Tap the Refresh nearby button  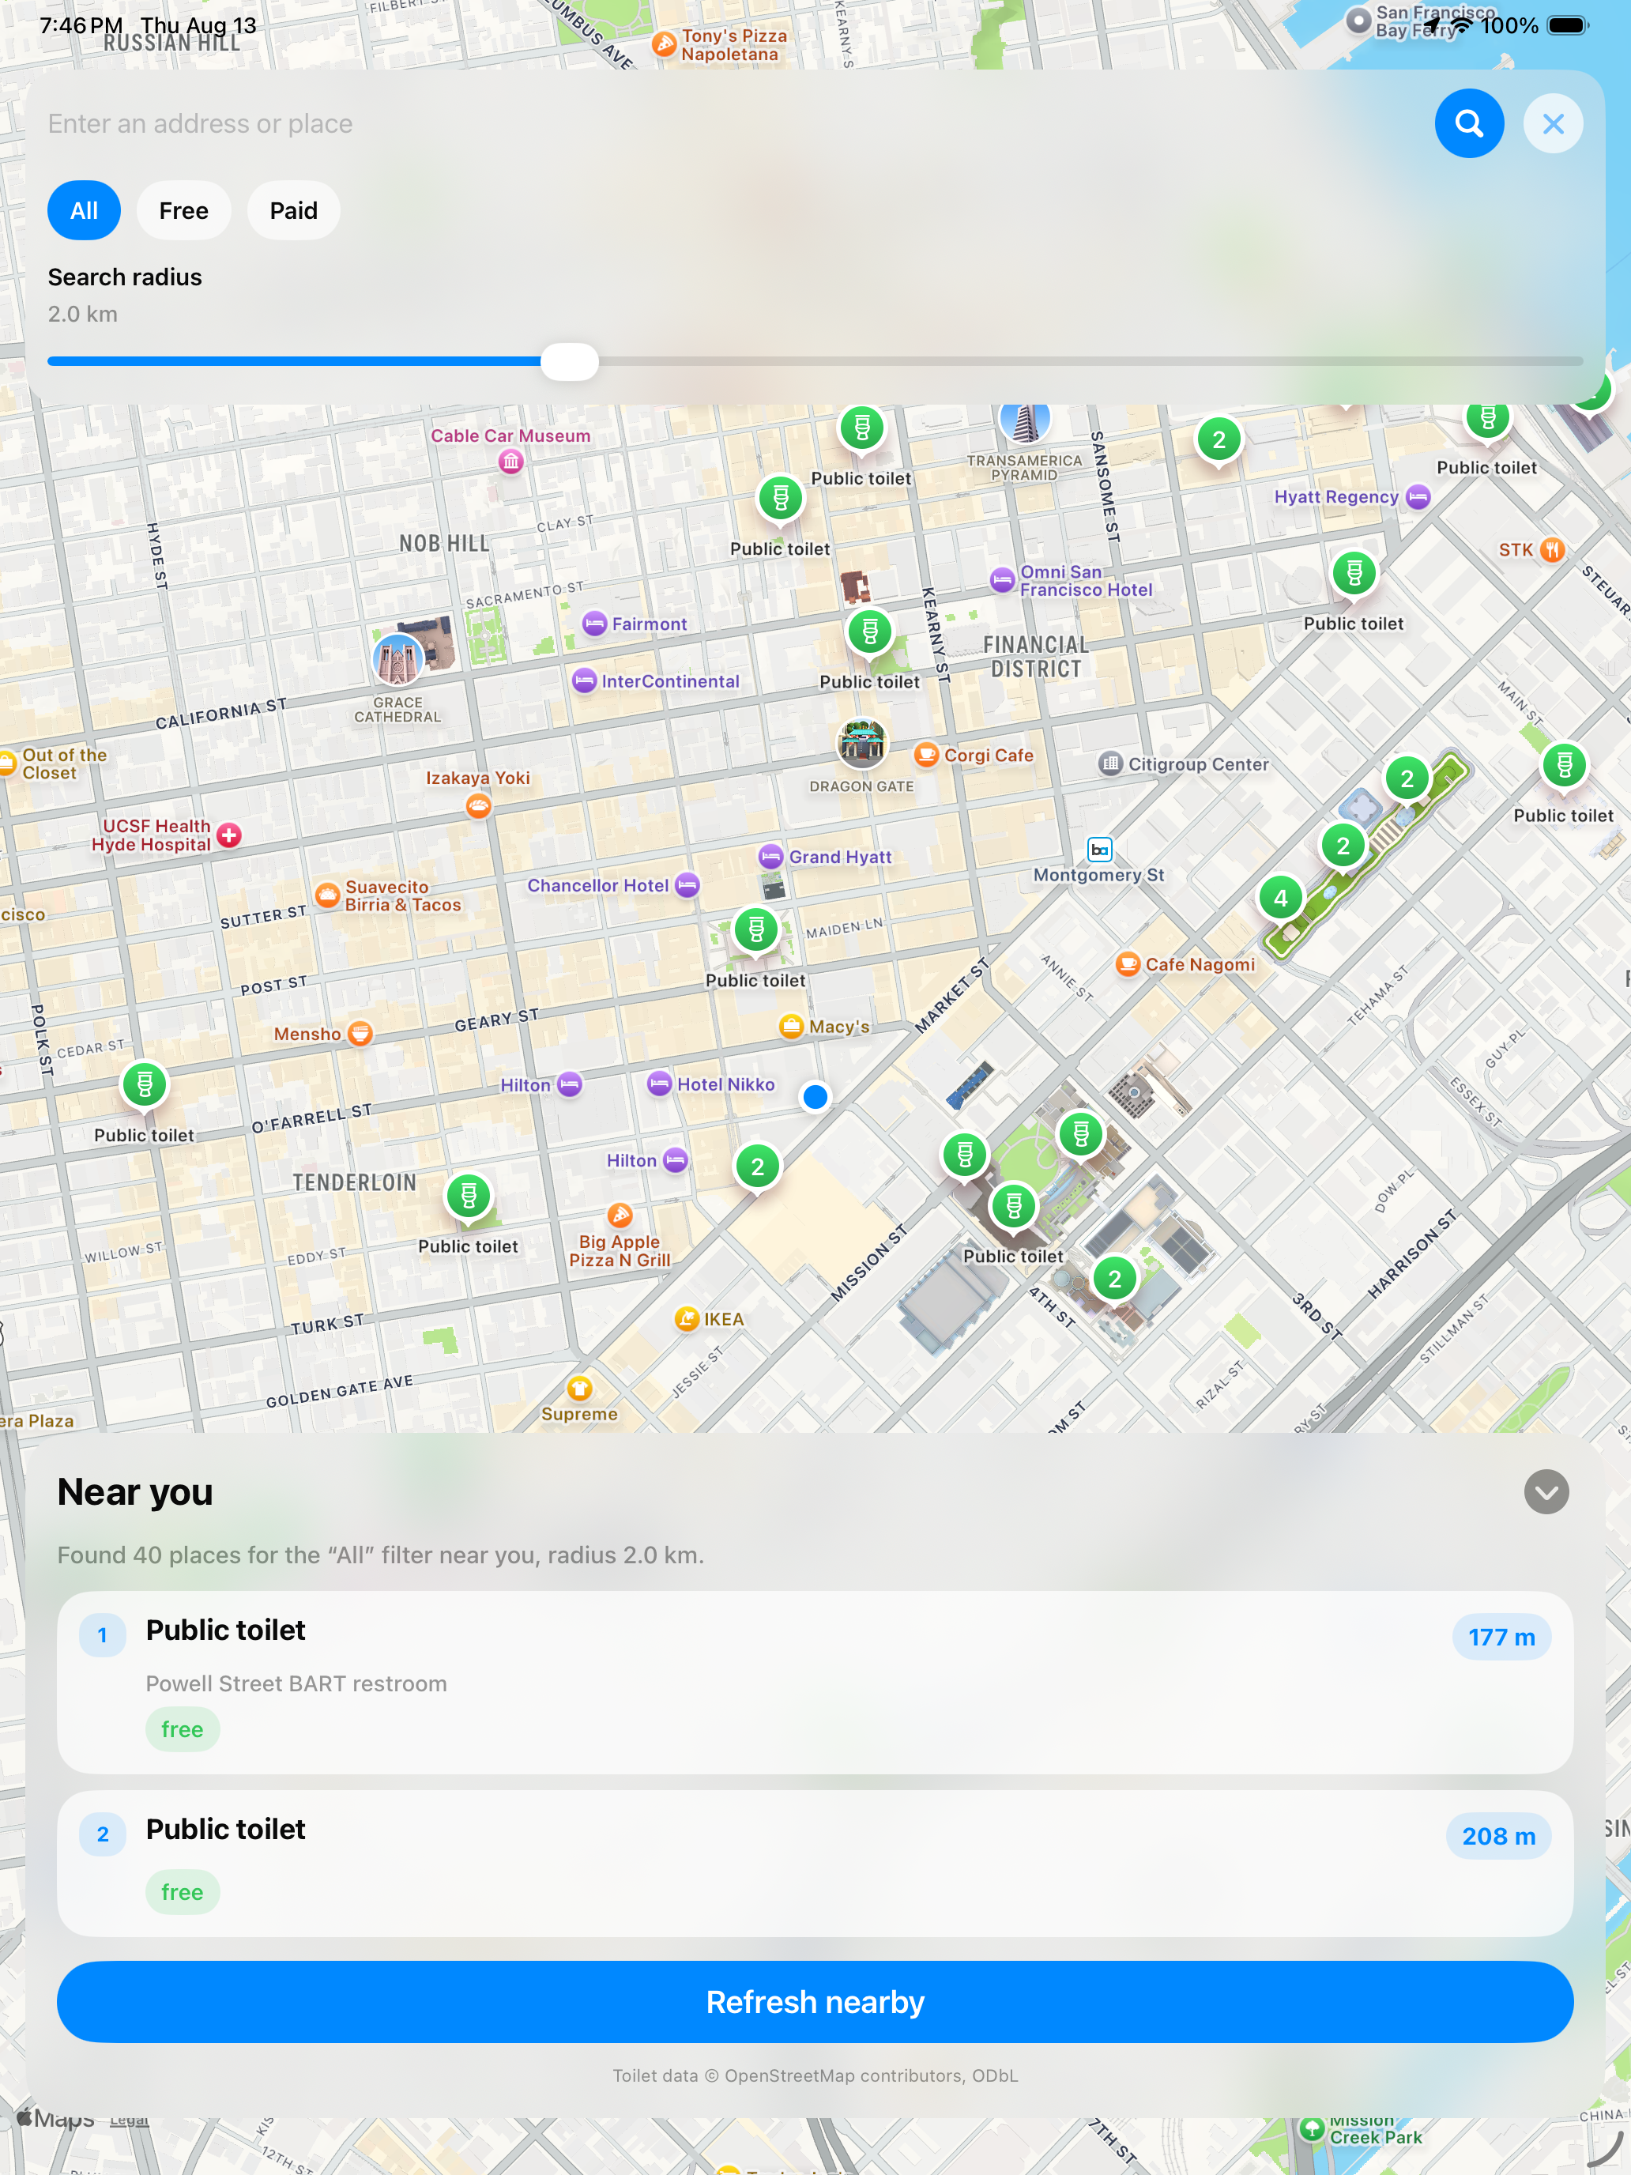815,2002
